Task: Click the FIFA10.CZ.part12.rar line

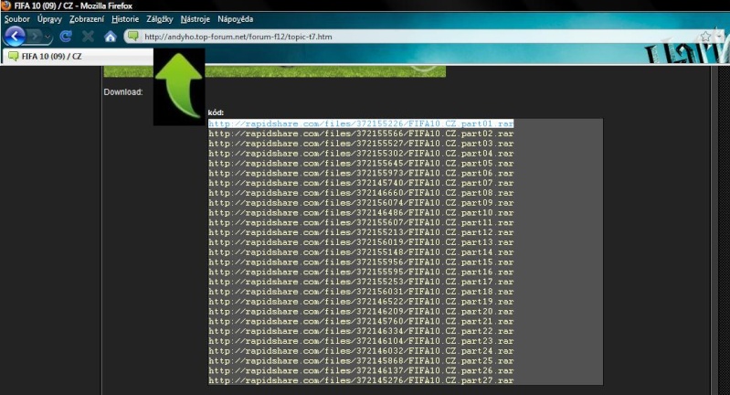Action: tap(361, 232)
